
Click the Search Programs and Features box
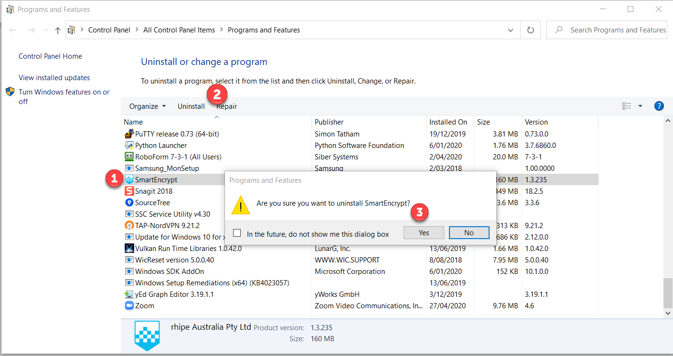607,30
